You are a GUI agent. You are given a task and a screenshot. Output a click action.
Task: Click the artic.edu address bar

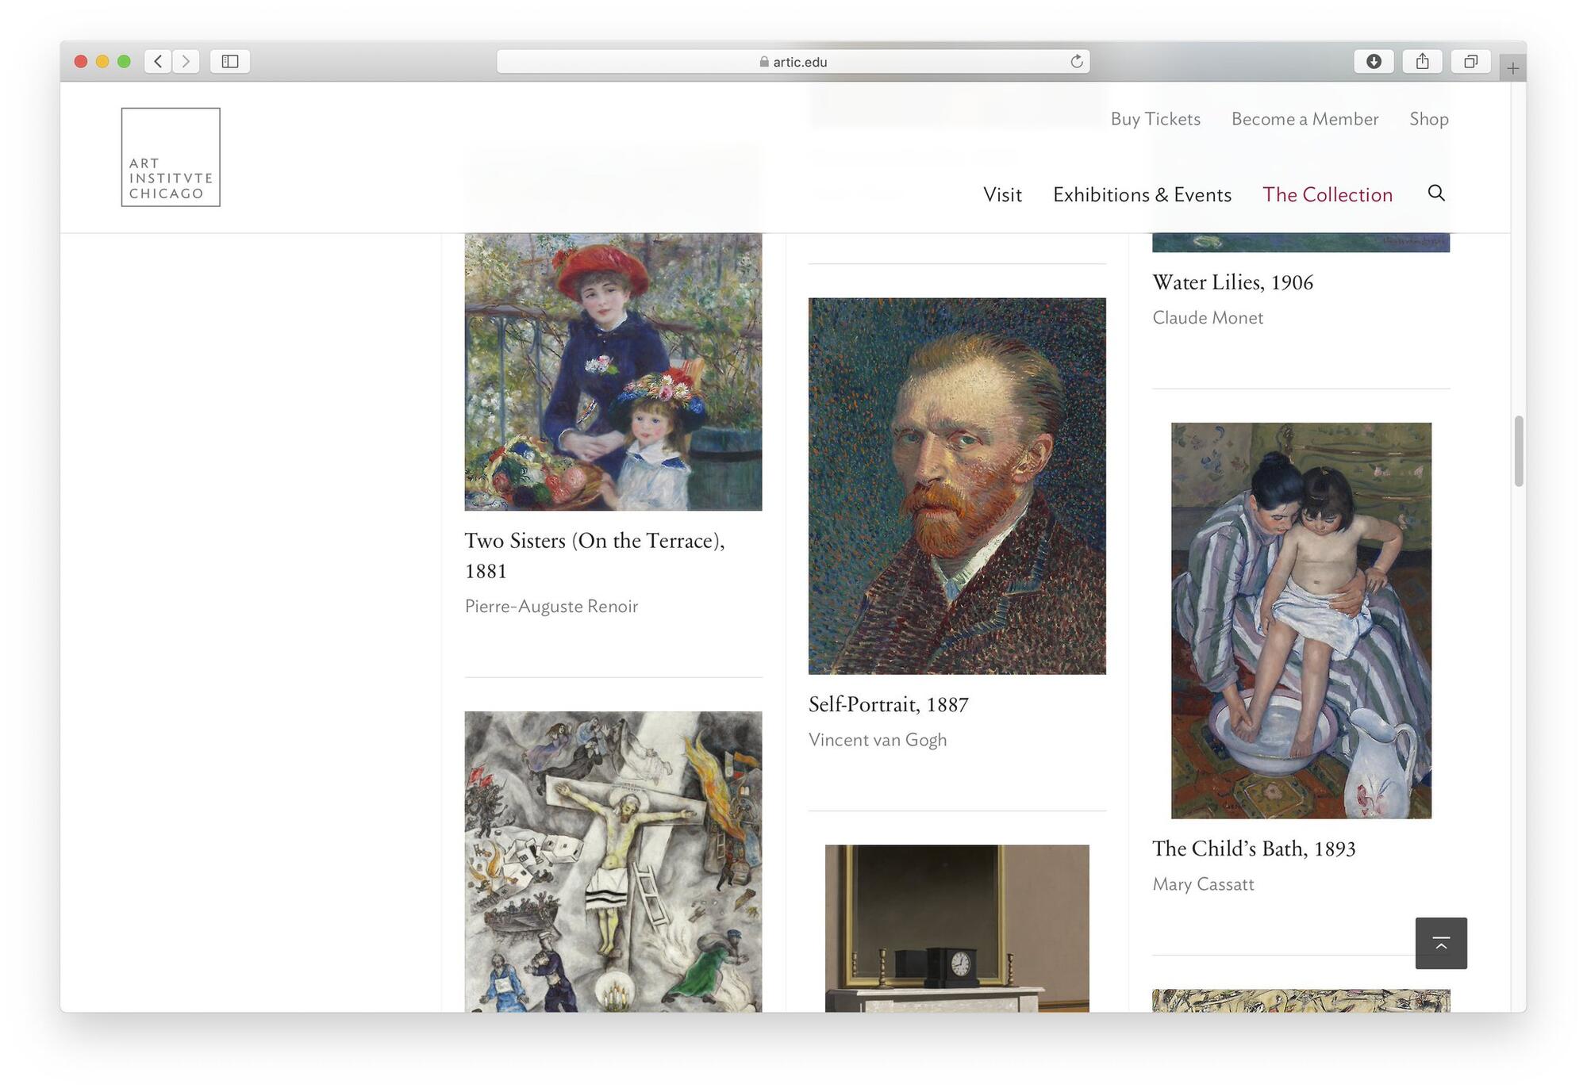792,61
